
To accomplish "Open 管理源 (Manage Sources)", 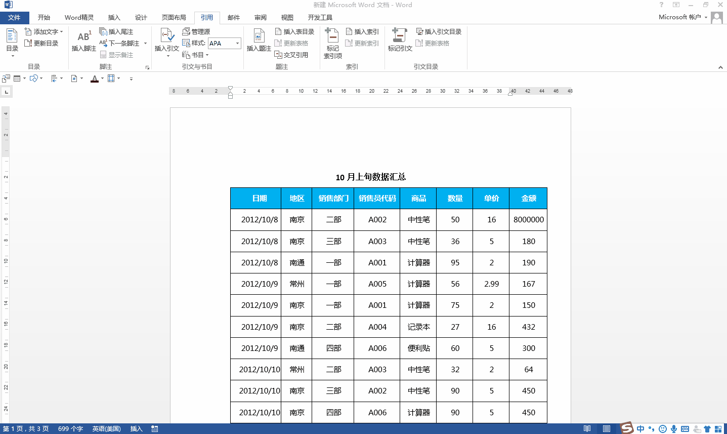I will point(196,31).
